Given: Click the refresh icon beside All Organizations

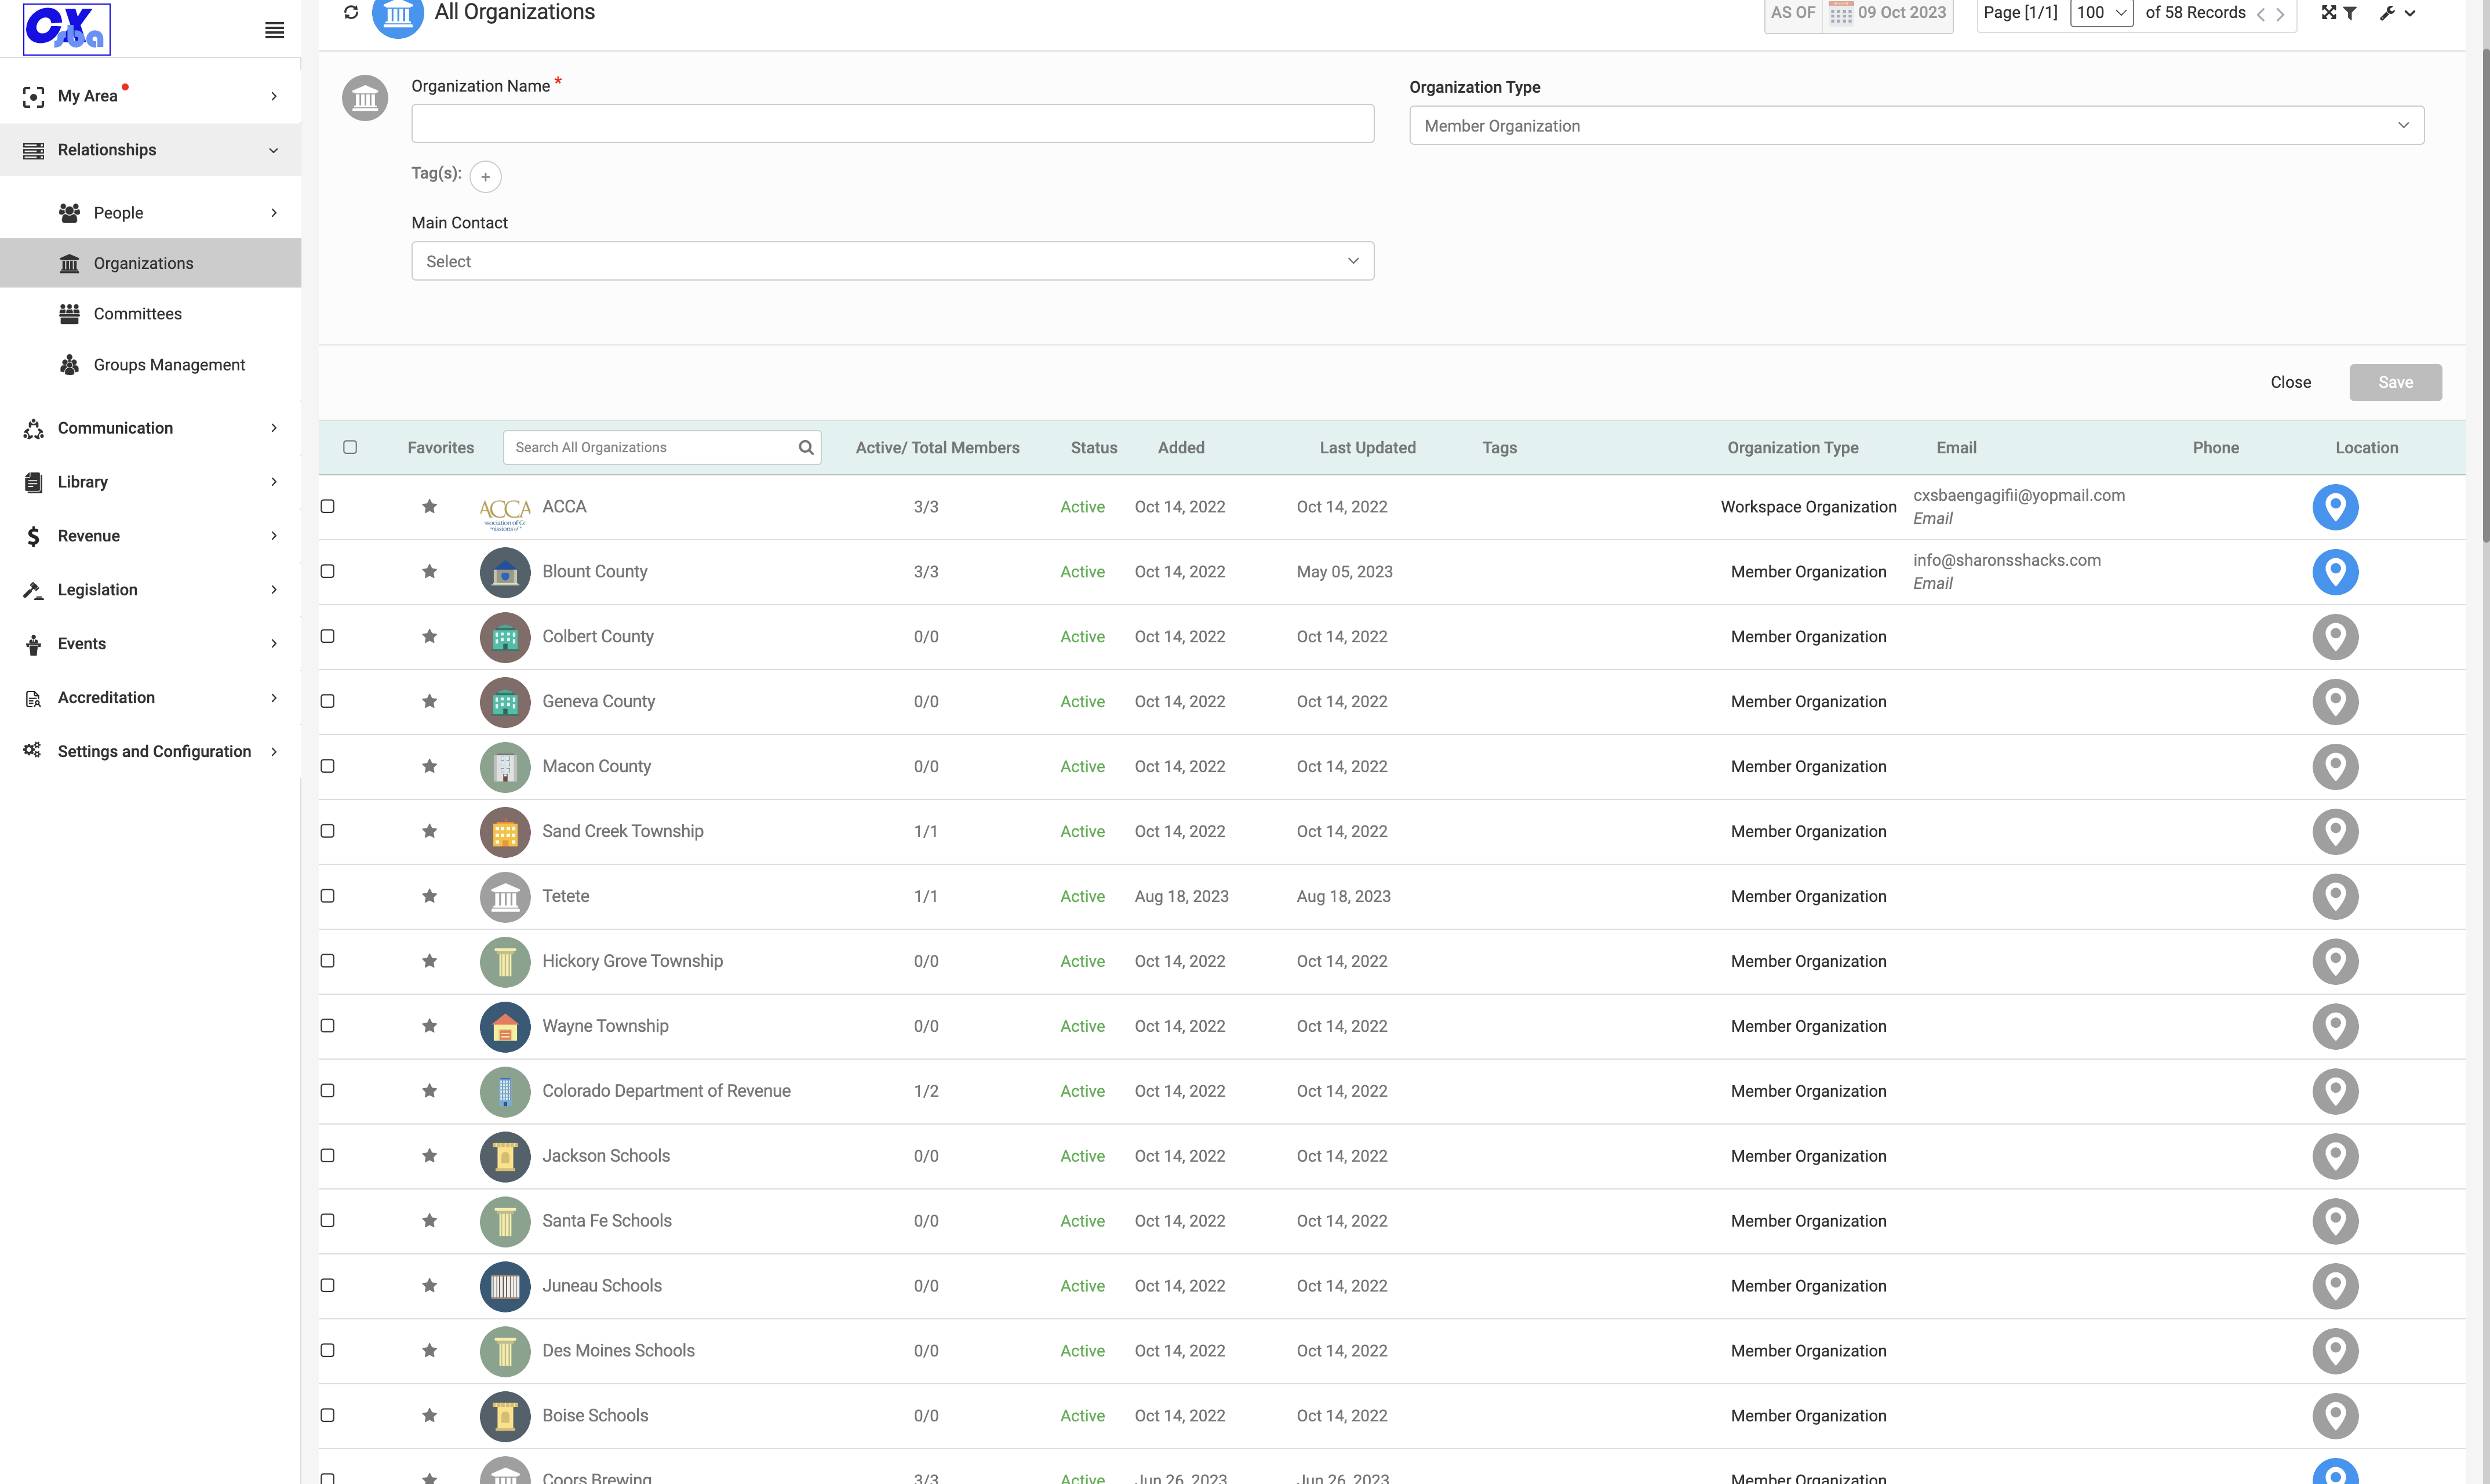Looking at the screenshot, I should point(351,12).
